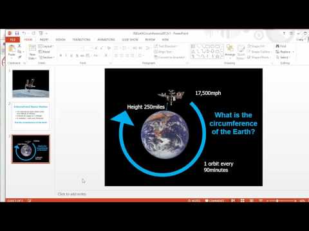Click Convert to SmartArt button

click(x=170, y=57)
